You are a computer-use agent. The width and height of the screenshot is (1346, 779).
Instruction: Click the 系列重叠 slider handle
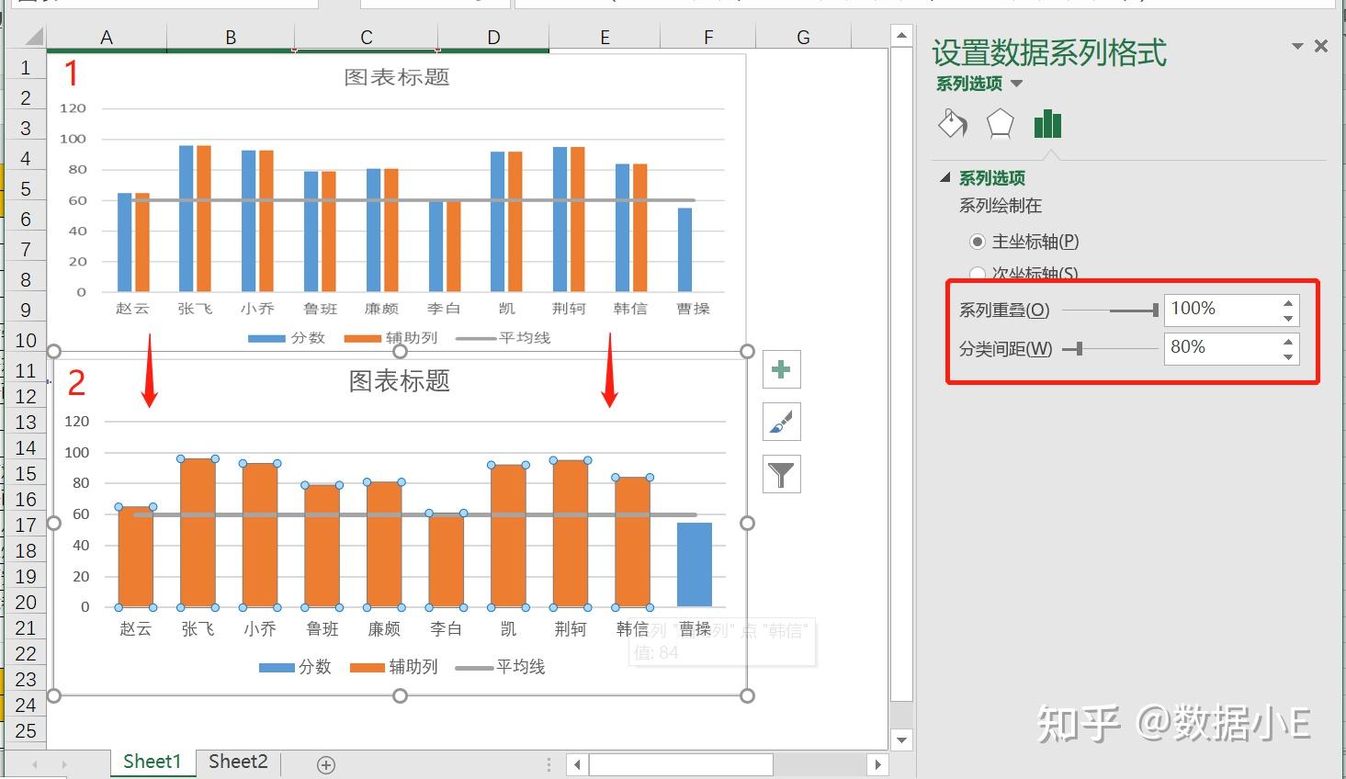point(1155,310)
